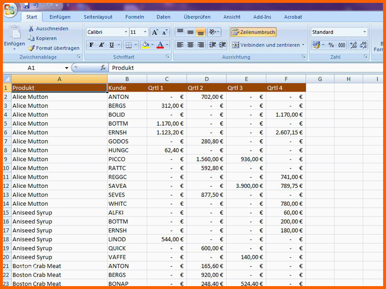Center text horizontally
This screenshot has width=386, height=289.
point(190,45)
